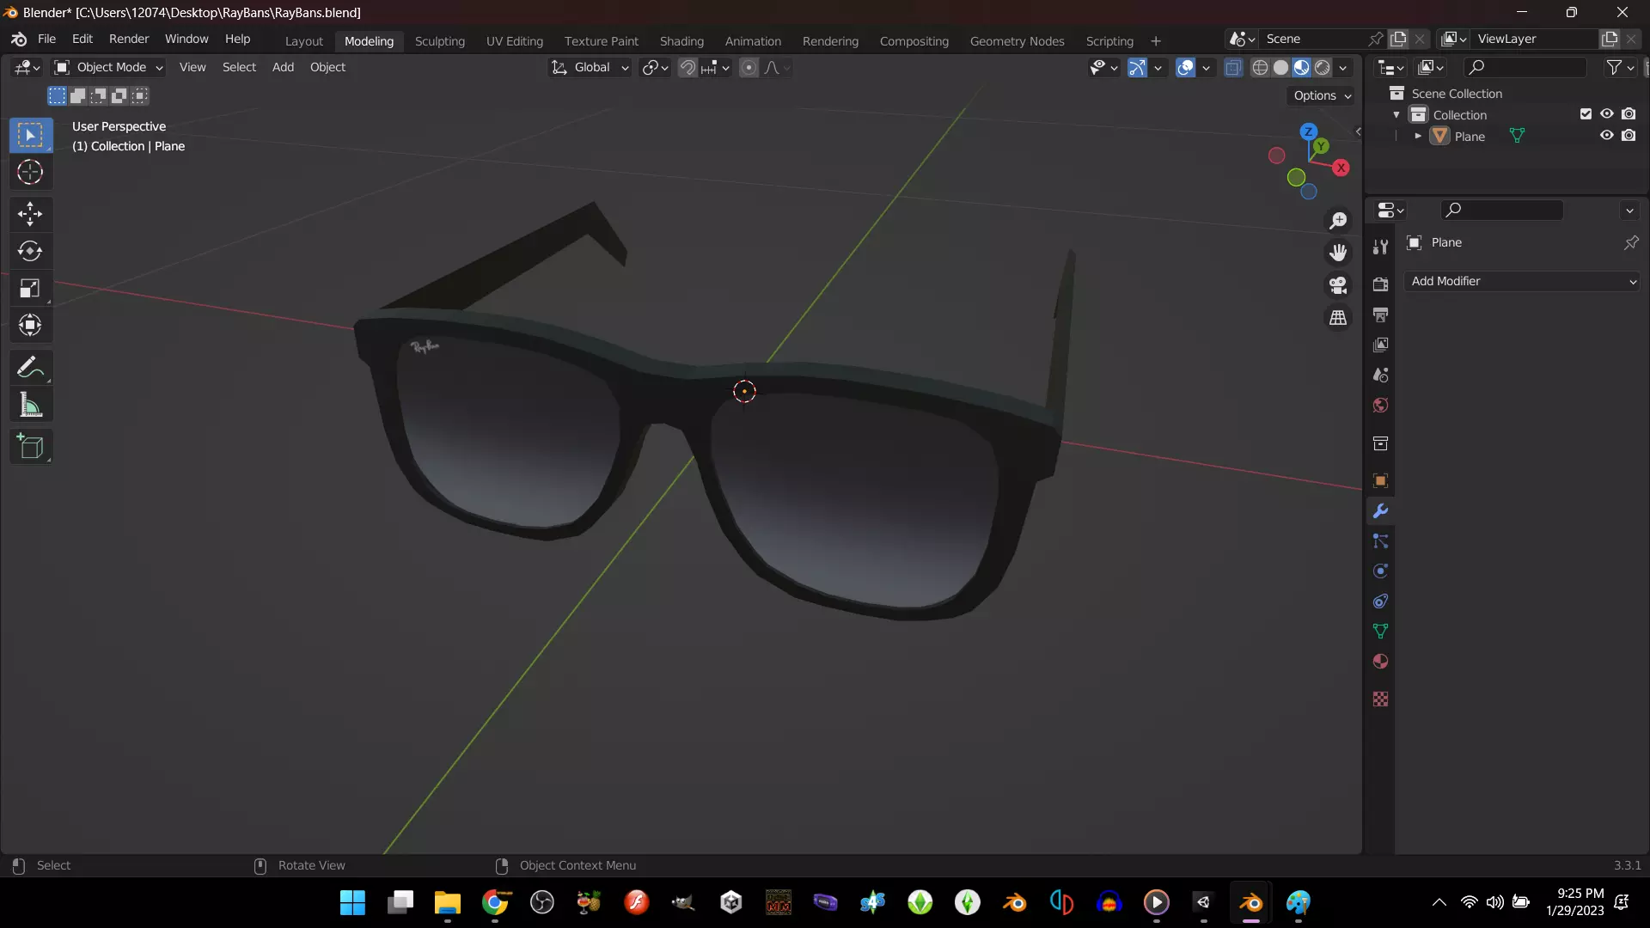
Task: Open the Material properties tab
Action: [x=1380, y=661]
